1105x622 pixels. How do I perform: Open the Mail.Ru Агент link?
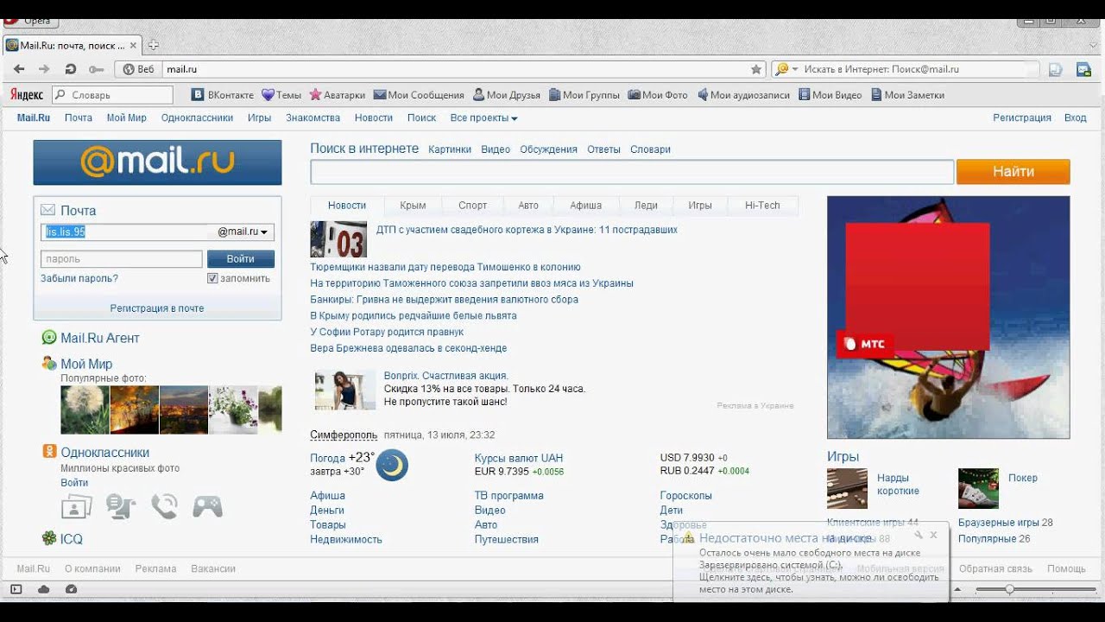point(100,338)
